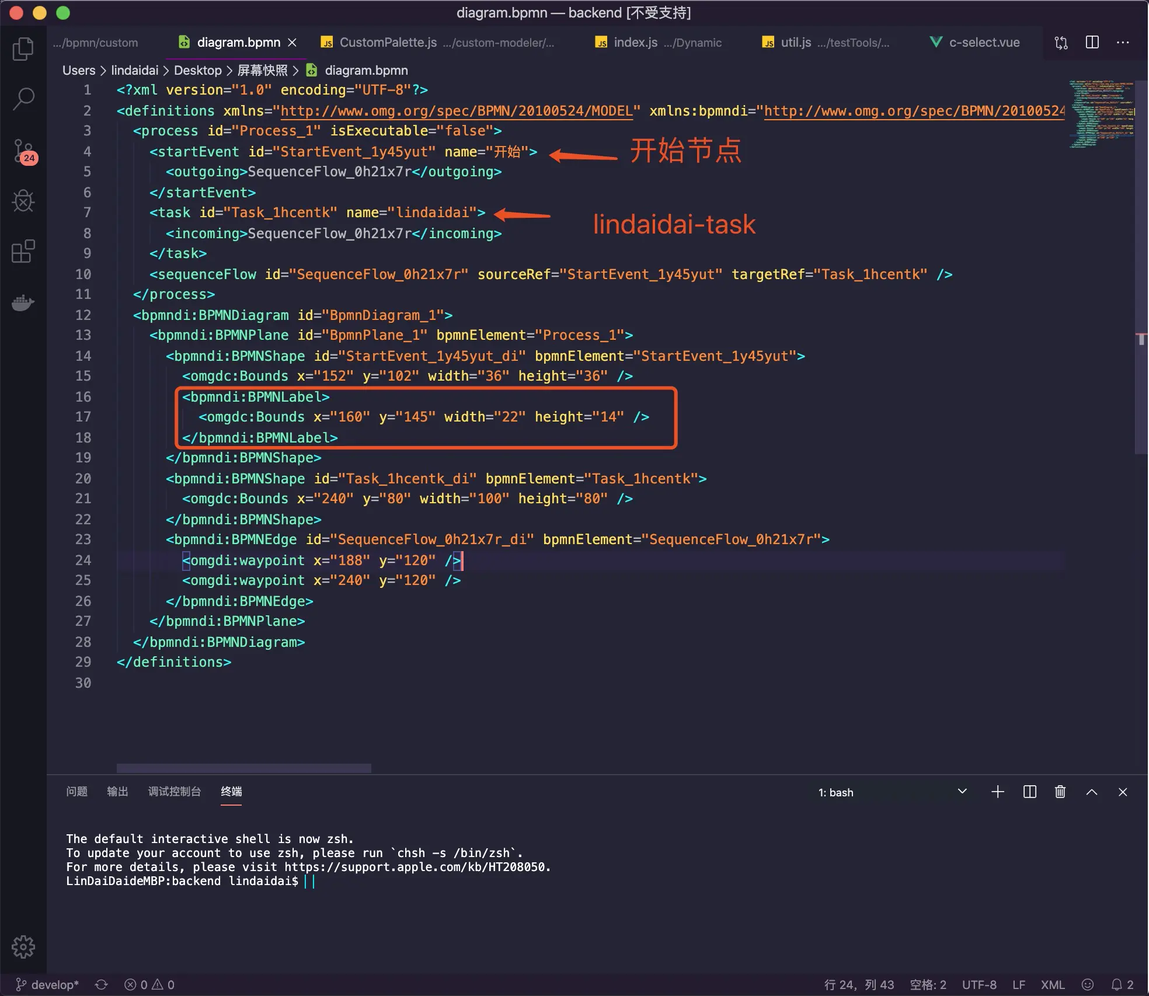Click the XML language mode selector
The height and width of the screenshot is (996, 1149).
[1052, 985]
